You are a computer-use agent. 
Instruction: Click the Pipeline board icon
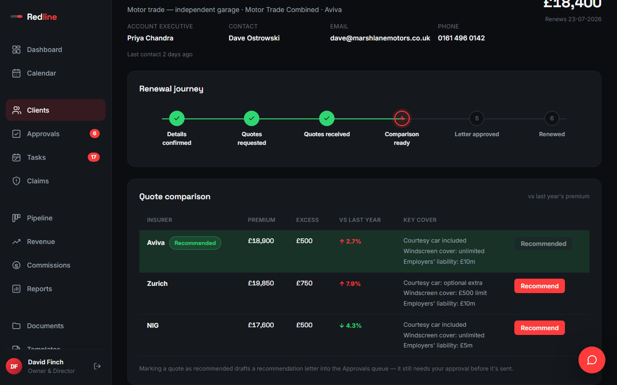[16, 218]
